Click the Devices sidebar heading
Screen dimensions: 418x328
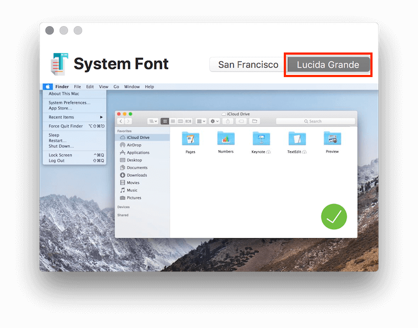pos(123,207)
